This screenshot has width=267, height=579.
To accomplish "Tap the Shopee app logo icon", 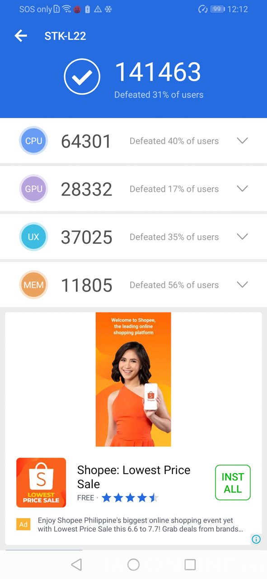I will (41, 483).
